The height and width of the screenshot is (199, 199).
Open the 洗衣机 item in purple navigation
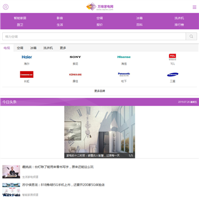[179, 18]
